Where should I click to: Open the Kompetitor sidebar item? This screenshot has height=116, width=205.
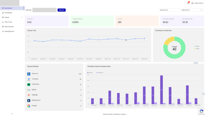tap(12, 13)
